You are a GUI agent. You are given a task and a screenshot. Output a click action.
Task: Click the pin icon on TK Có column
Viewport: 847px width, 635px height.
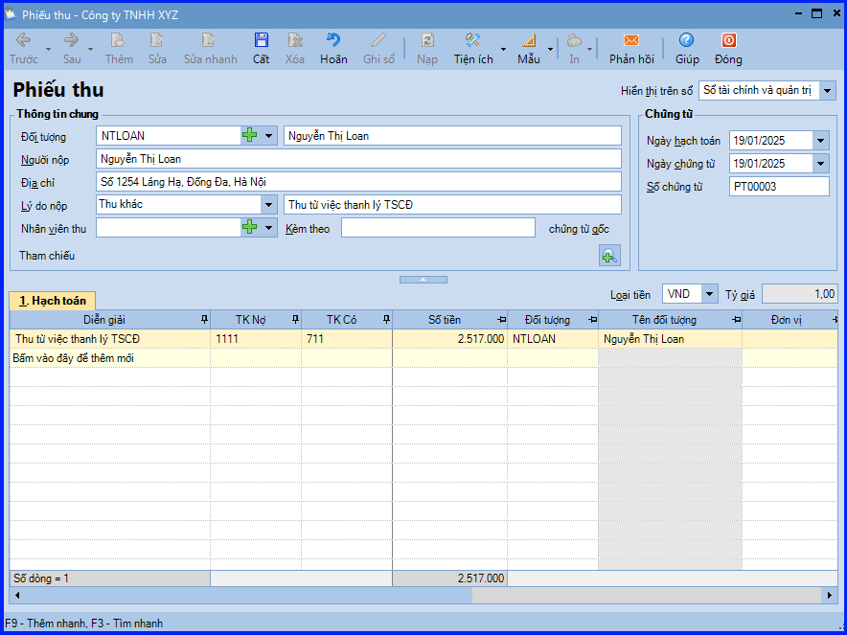click(386, 320)
